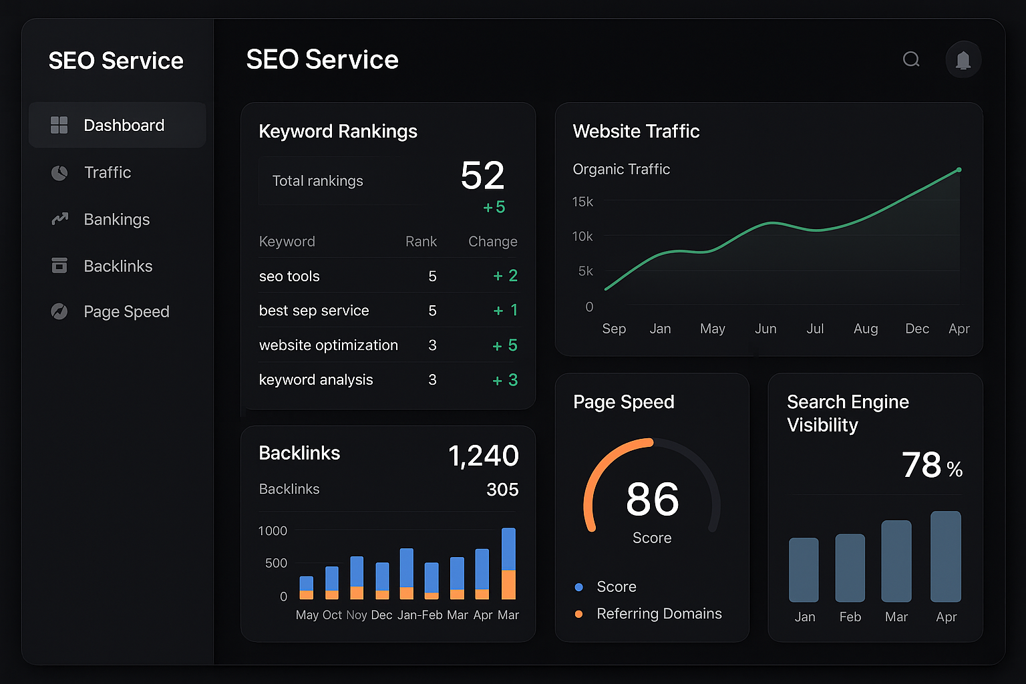Open notifications via the bell icon
1026x684 pixels.
pyautogui.click(x=963, y=60)
